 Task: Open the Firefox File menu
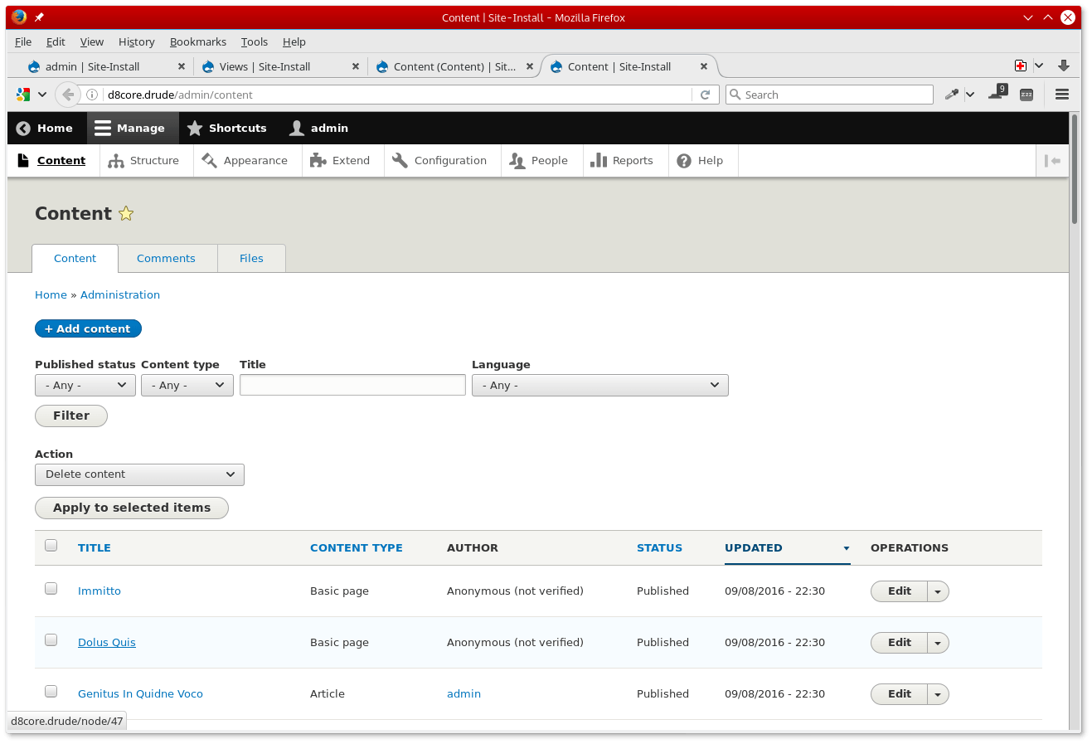[23, 42]
